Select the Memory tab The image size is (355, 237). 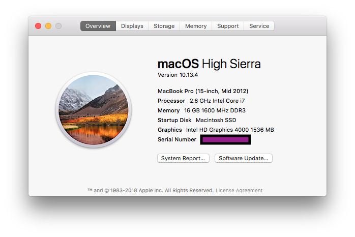[196, 26]
